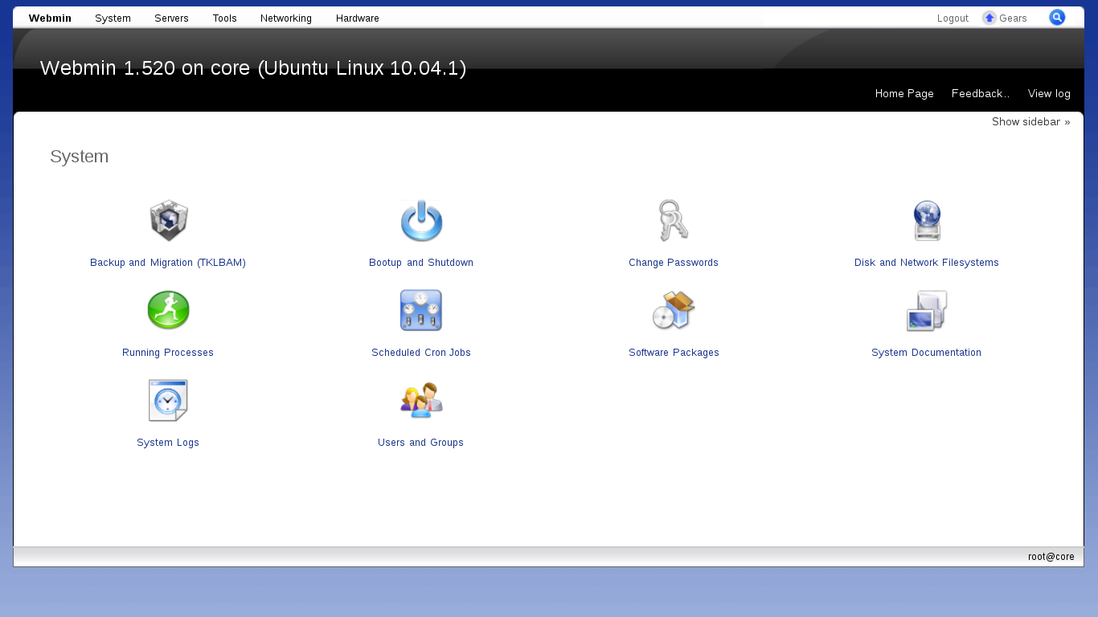
Task: Open the Webmin menu
Action: coord(50,18)
